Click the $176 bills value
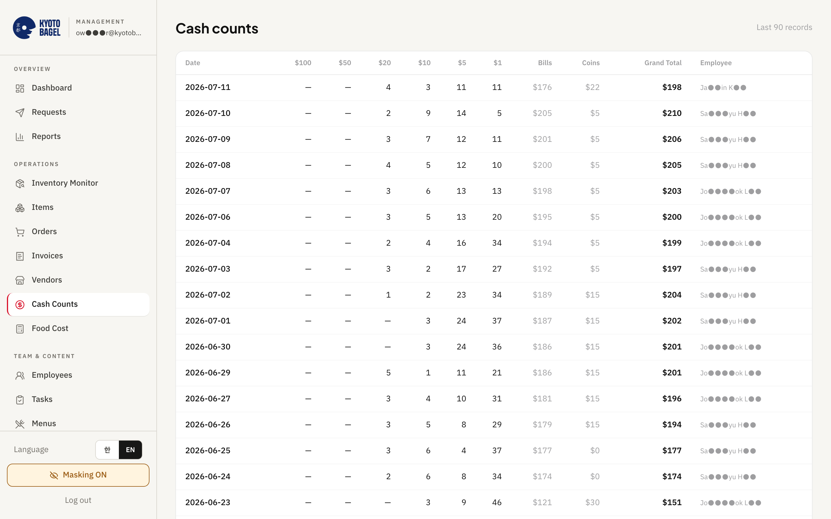The image size is (831, 519). tap(542, 87)
